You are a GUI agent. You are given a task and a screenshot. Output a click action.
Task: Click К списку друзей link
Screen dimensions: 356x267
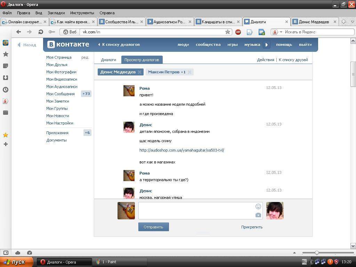(293, 60)
